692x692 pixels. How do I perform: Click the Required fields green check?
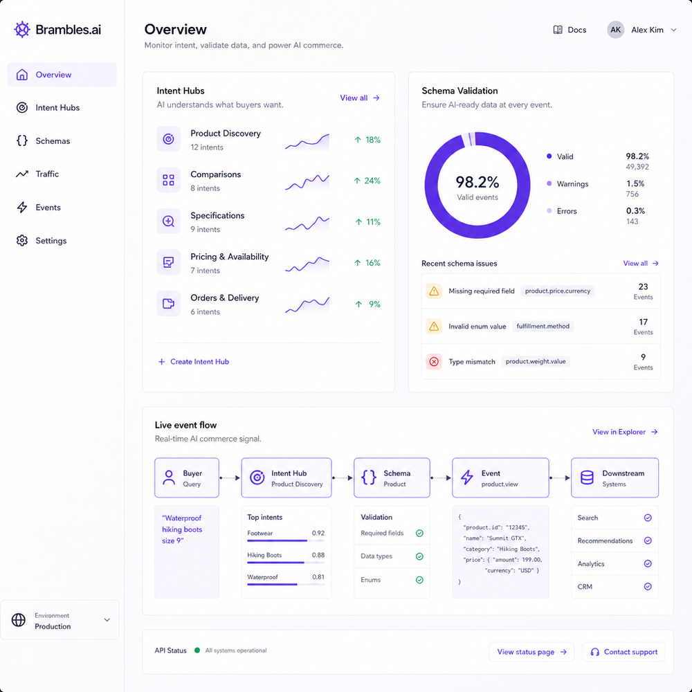tap(419, 533)
